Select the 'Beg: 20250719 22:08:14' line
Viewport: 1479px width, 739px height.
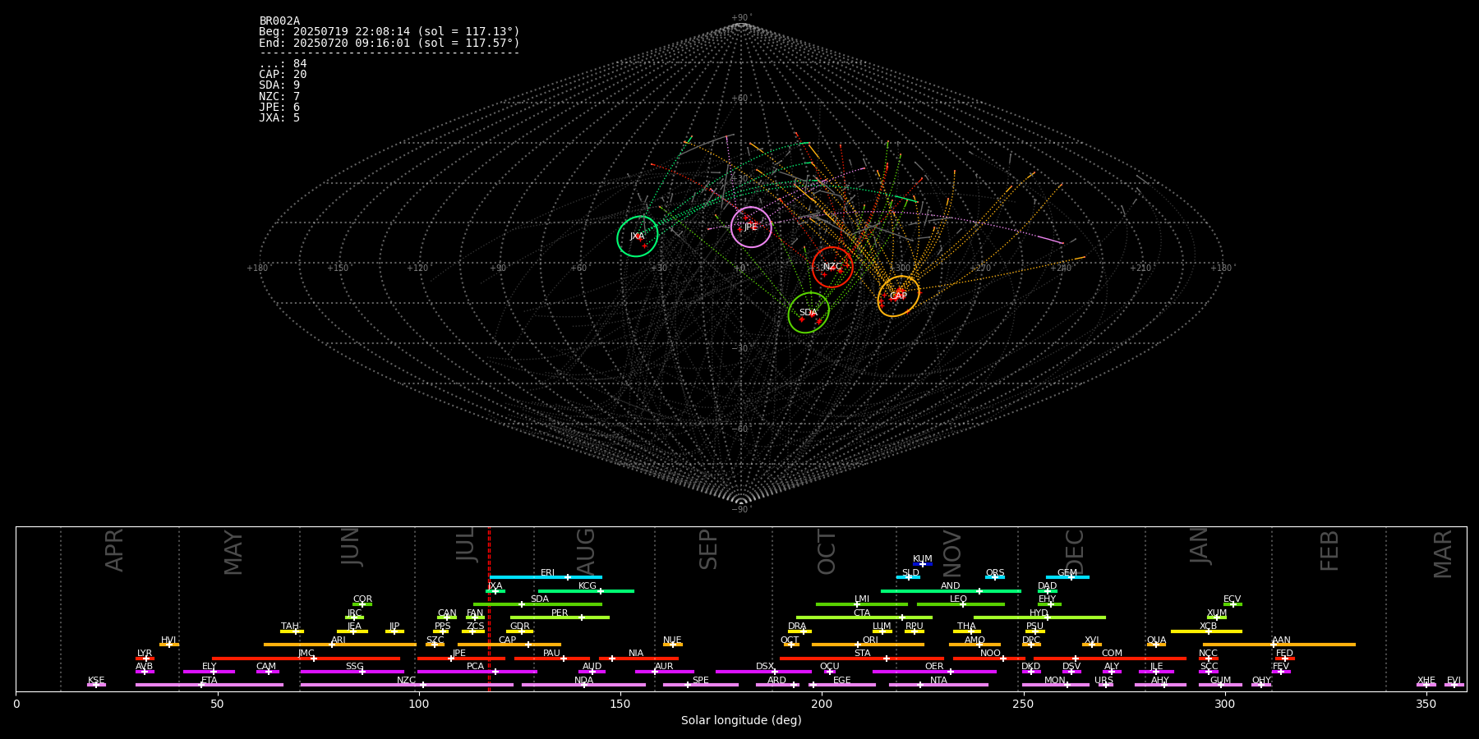tap(389, 32)
